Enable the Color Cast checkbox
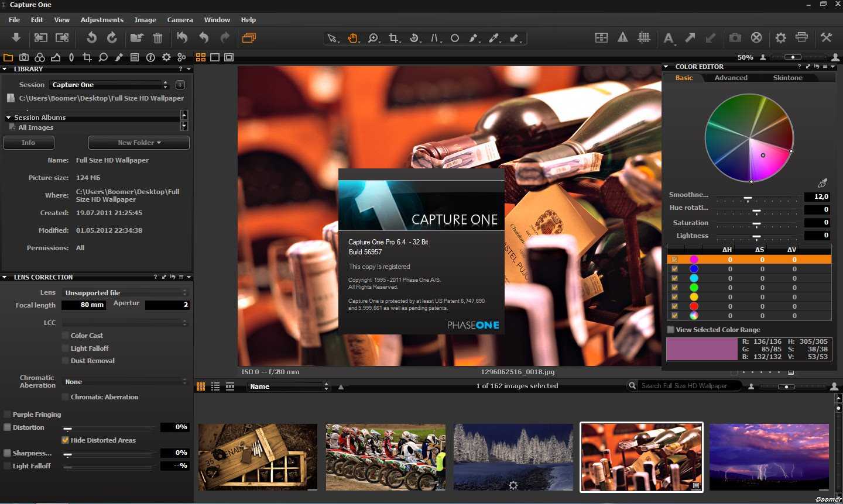 [x=66, y=336]
